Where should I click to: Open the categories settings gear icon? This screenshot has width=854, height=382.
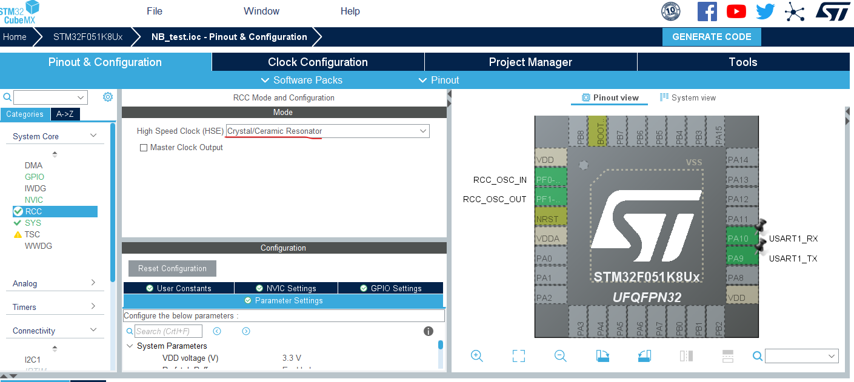point(108,97)
